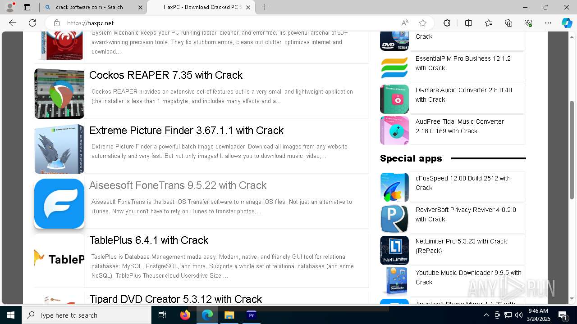The image size is (577, 324).
Task: Click the TablePlus description paragraph
Action: point(223,266)
